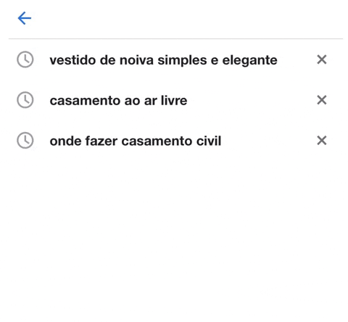Delete the bottom recent search entry
Viewport: 348px width, 322px height.
[x=322, y=141]
